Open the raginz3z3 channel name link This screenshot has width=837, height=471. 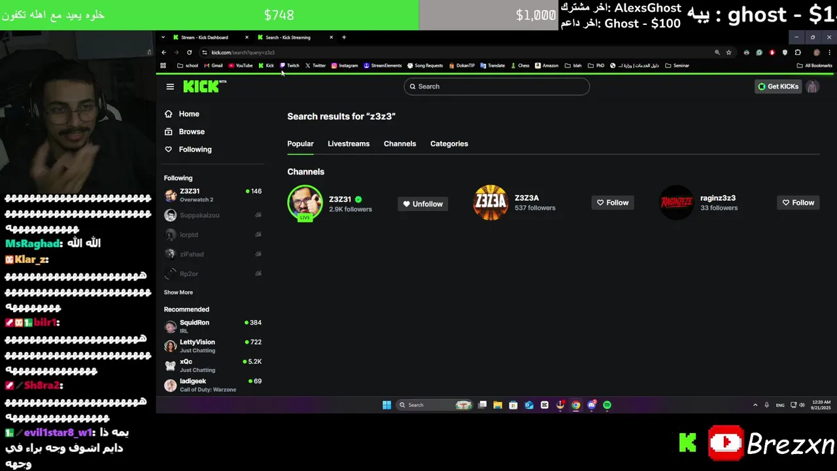tap(717, 198)
